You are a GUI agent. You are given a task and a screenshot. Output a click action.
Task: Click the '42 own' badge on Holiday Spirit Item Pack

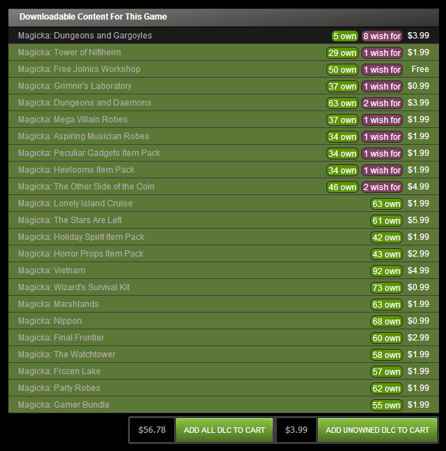coord(387,238)
